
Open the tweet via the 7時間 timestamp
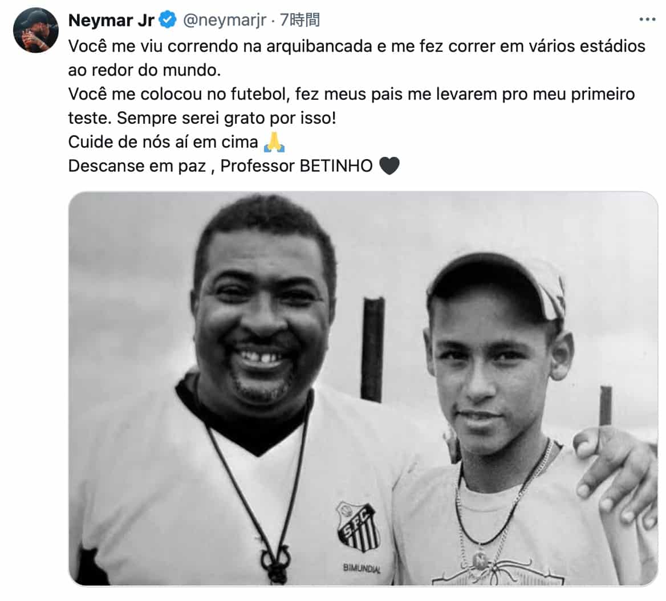(x=300, y=20)
